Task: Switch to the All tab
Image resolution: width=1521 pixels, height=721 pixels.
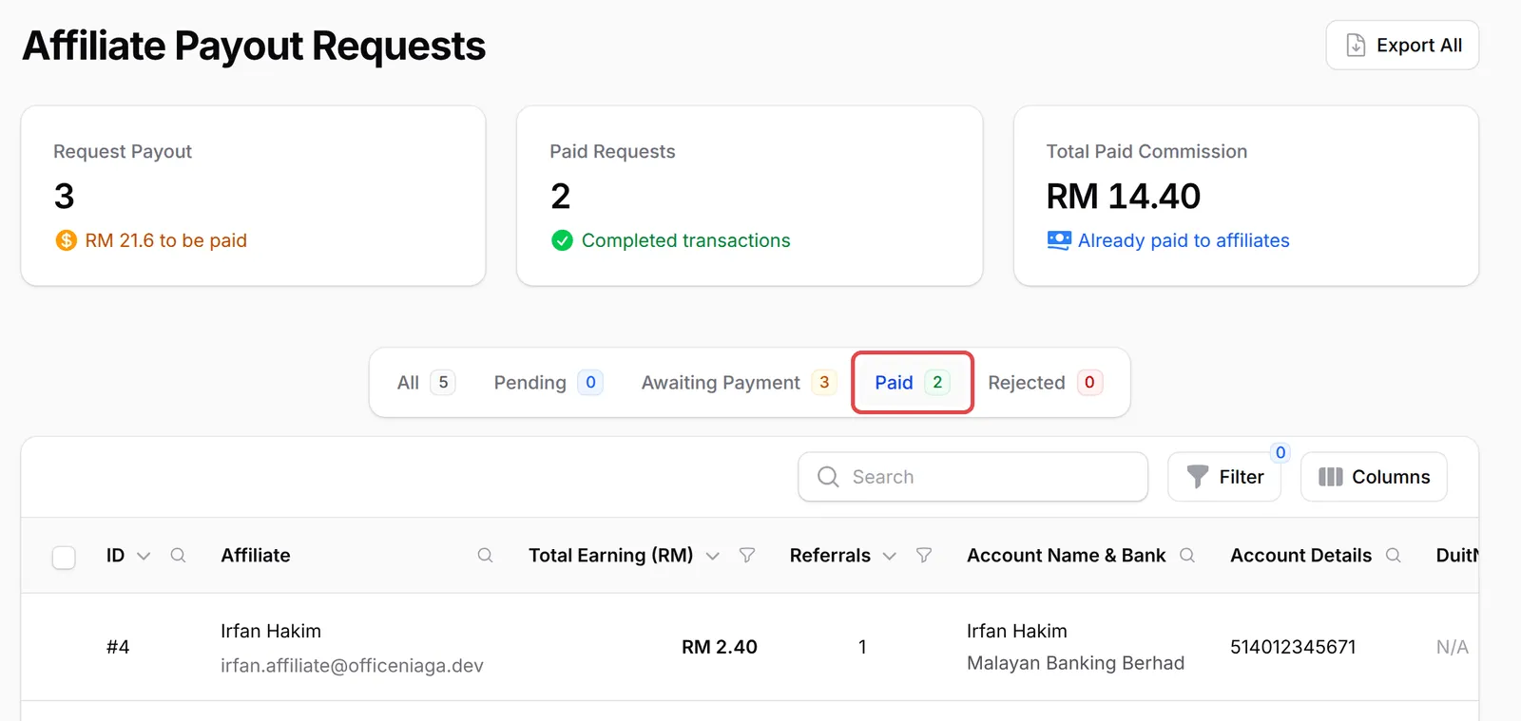Action: pos(425,382)
